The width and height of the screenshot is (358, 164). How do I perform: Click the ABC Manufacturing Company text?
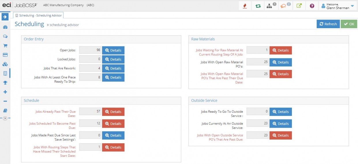[x=63, y=5]
